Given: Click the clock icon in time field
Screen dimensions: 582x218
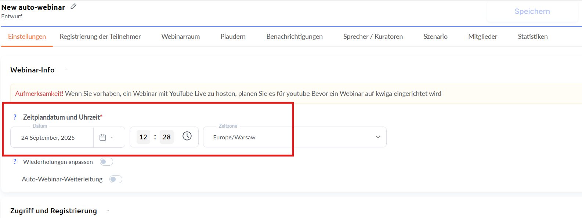Looking at the screenshot, I should pos(187,136).
